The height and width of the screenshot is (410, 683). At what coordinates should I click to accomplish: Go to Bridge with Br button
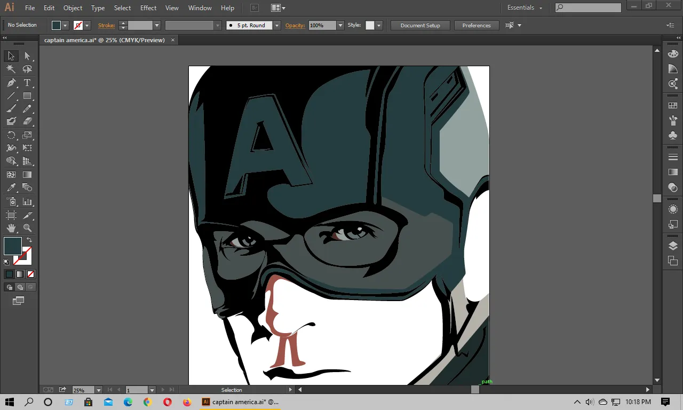(255, 8)
